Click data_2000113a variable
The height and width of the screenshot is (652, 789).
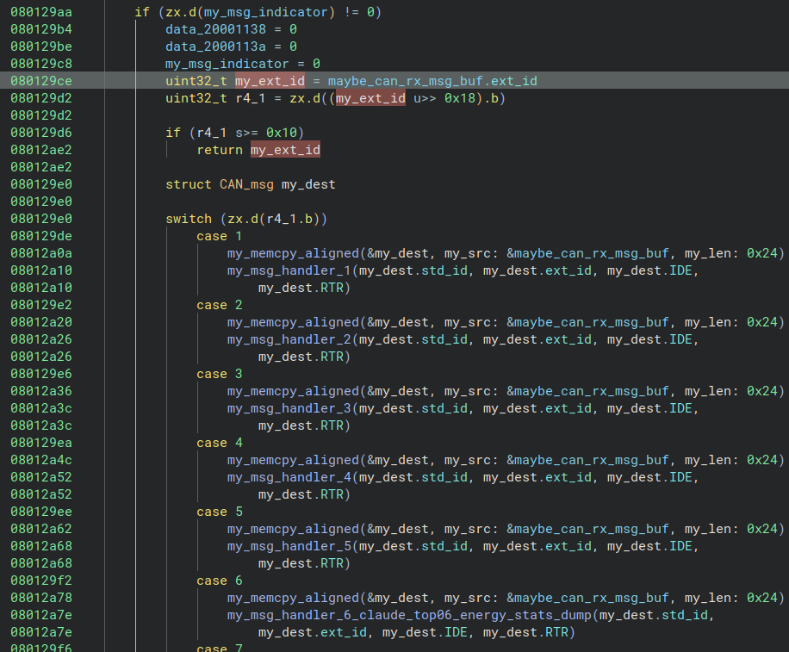coord(215,47)
